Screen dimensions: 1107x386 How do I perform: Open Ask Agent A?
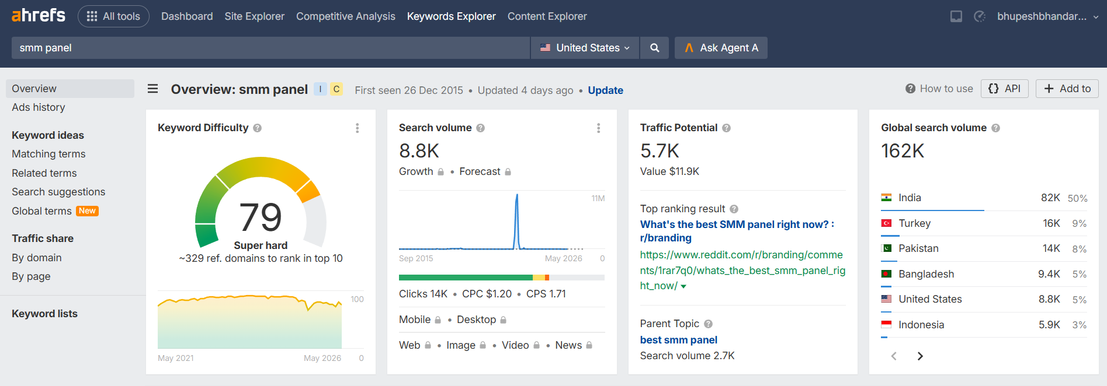721,48
